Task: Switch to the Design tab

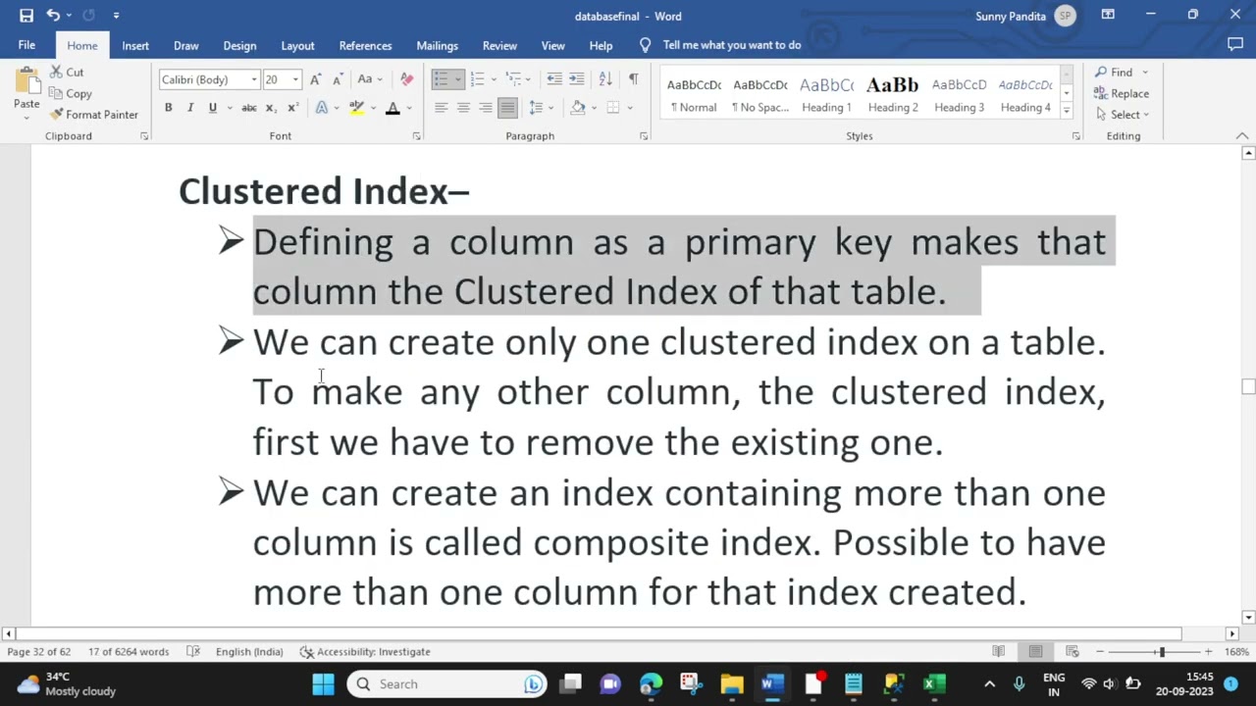Action: pyautogui.click(x=239, y=46)
